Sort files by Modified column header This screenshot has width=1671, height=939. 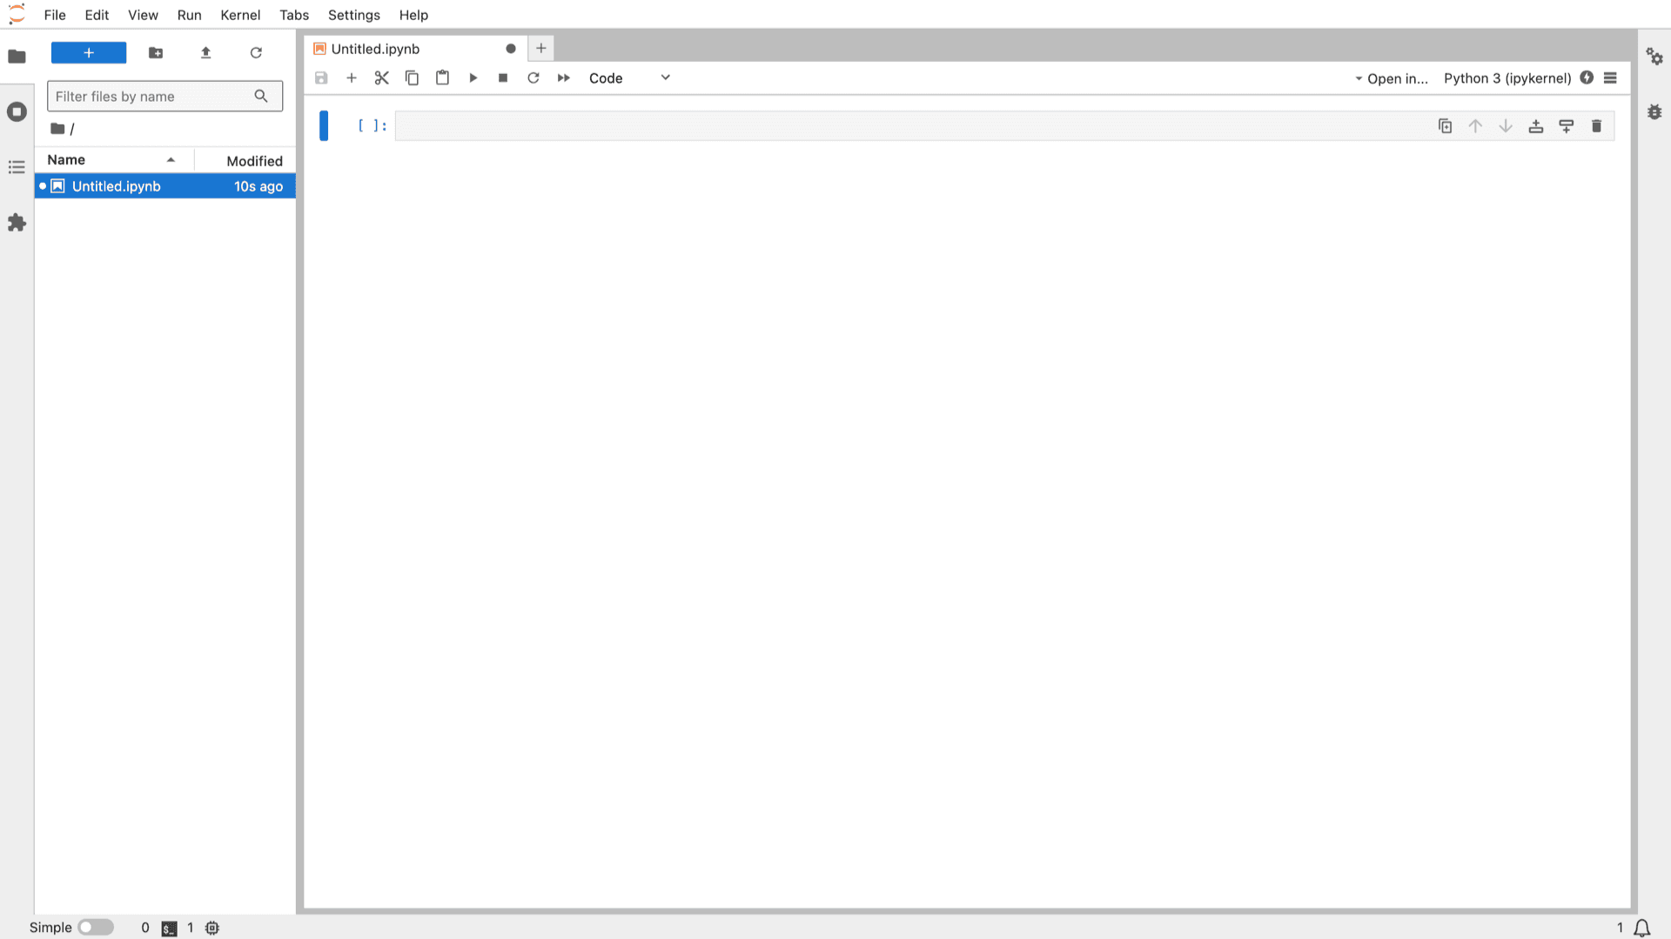(245, 160)
